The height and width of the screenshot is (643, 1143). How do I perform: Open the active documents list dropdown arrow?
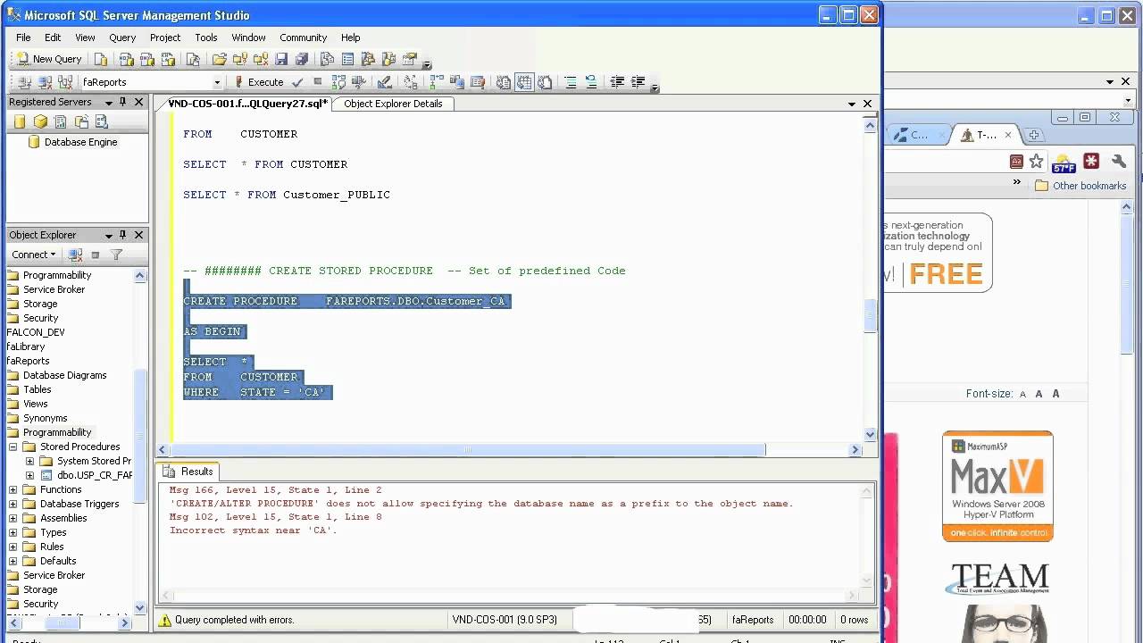[852, 104]
